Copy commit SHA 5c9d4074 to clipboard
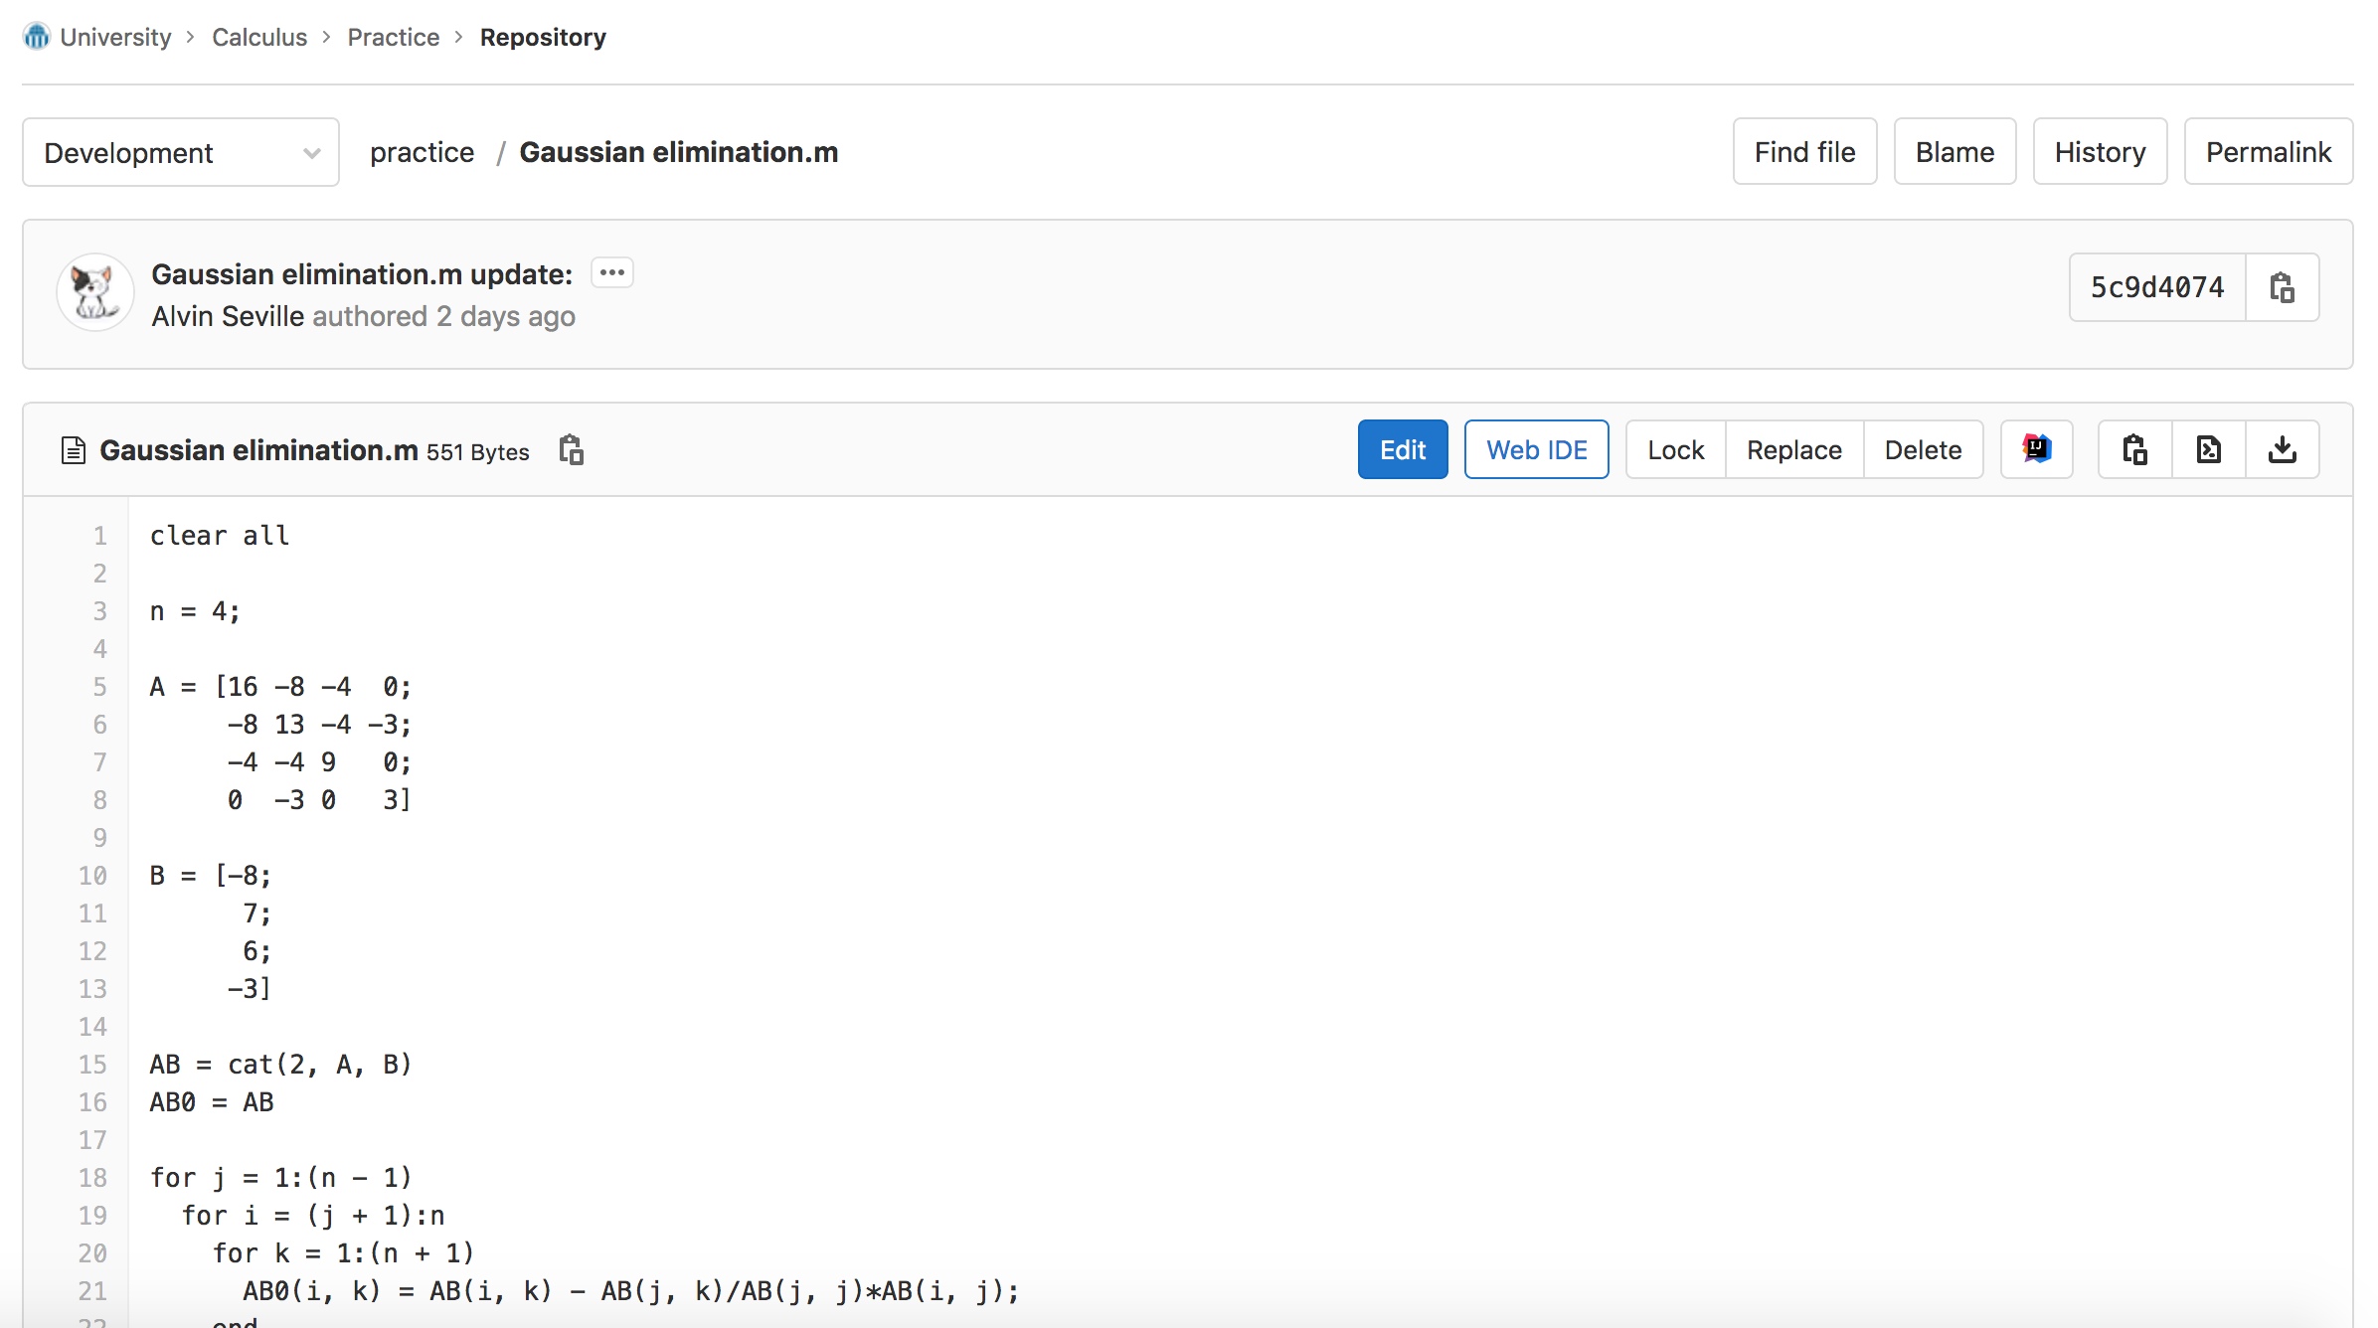2378x1328 pixels. click(2282, 287)
